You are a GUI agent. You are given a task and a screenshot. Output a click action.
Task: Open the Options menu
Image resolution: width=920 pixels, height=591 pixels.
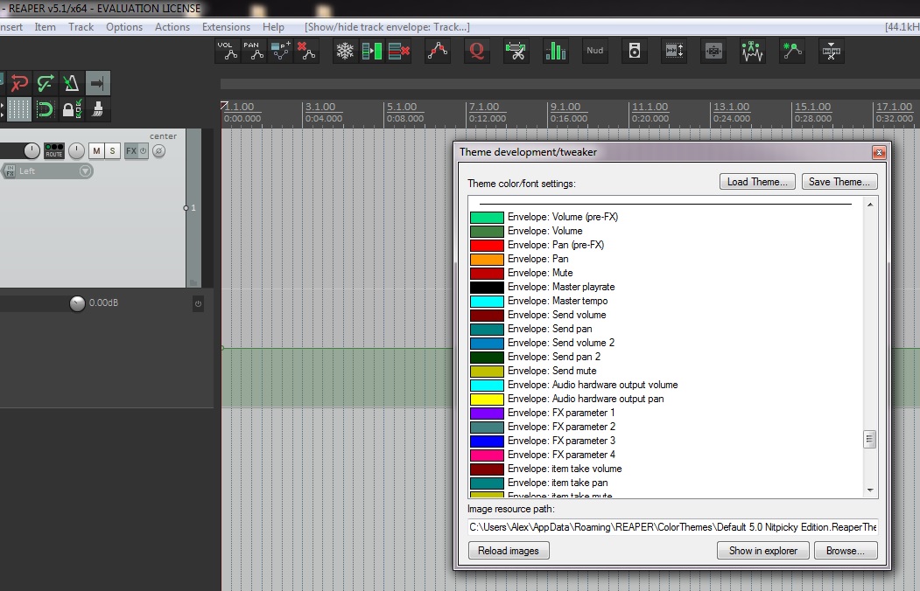(124, 27)
